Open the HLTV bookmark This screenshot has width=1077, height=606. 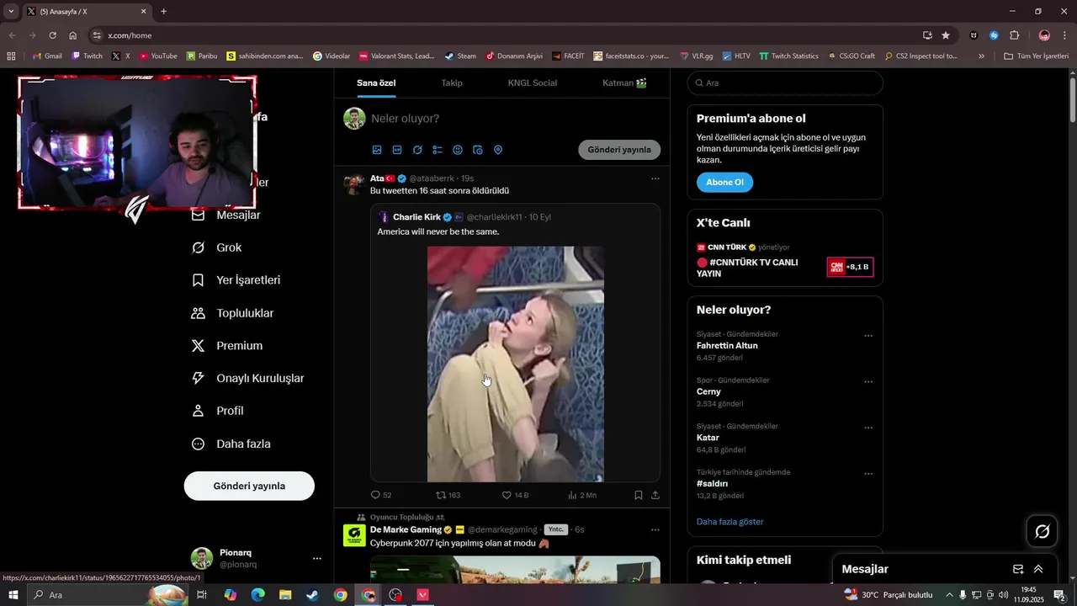pos(735,56)
